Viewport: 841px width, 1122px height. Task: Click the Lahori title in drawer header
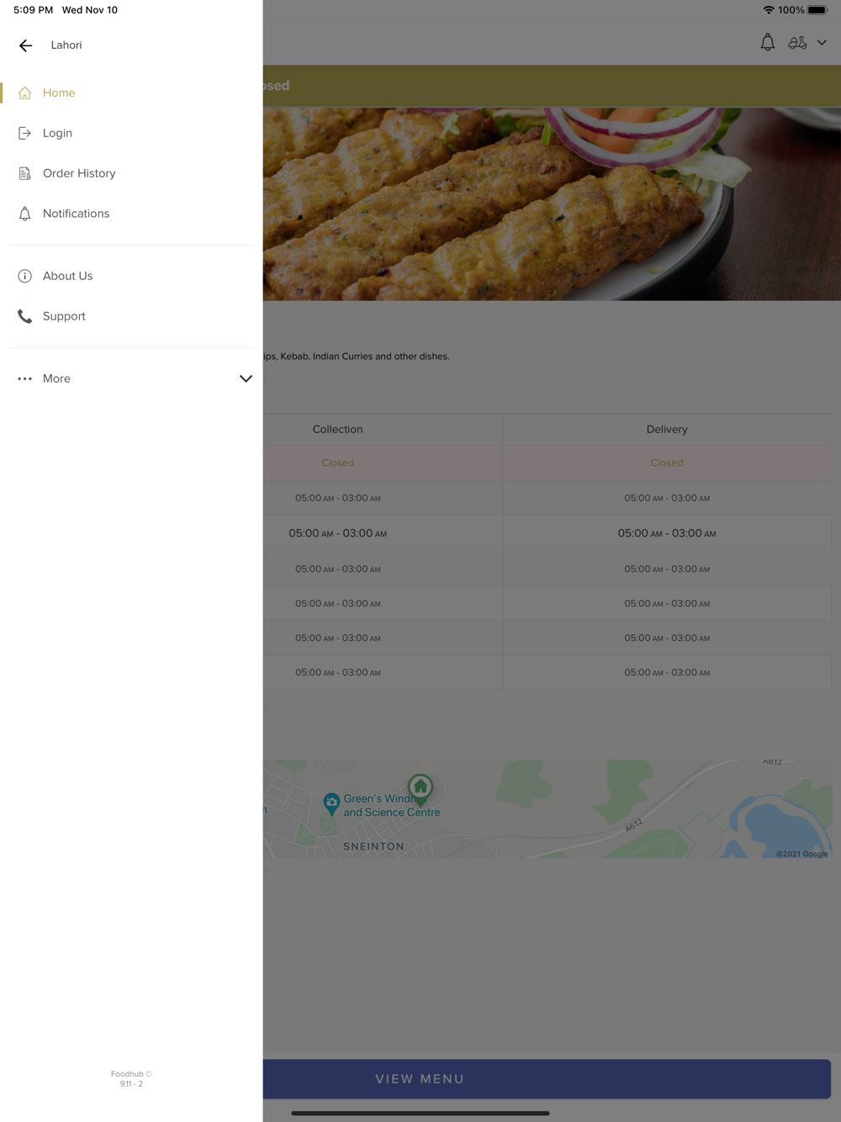66,45
